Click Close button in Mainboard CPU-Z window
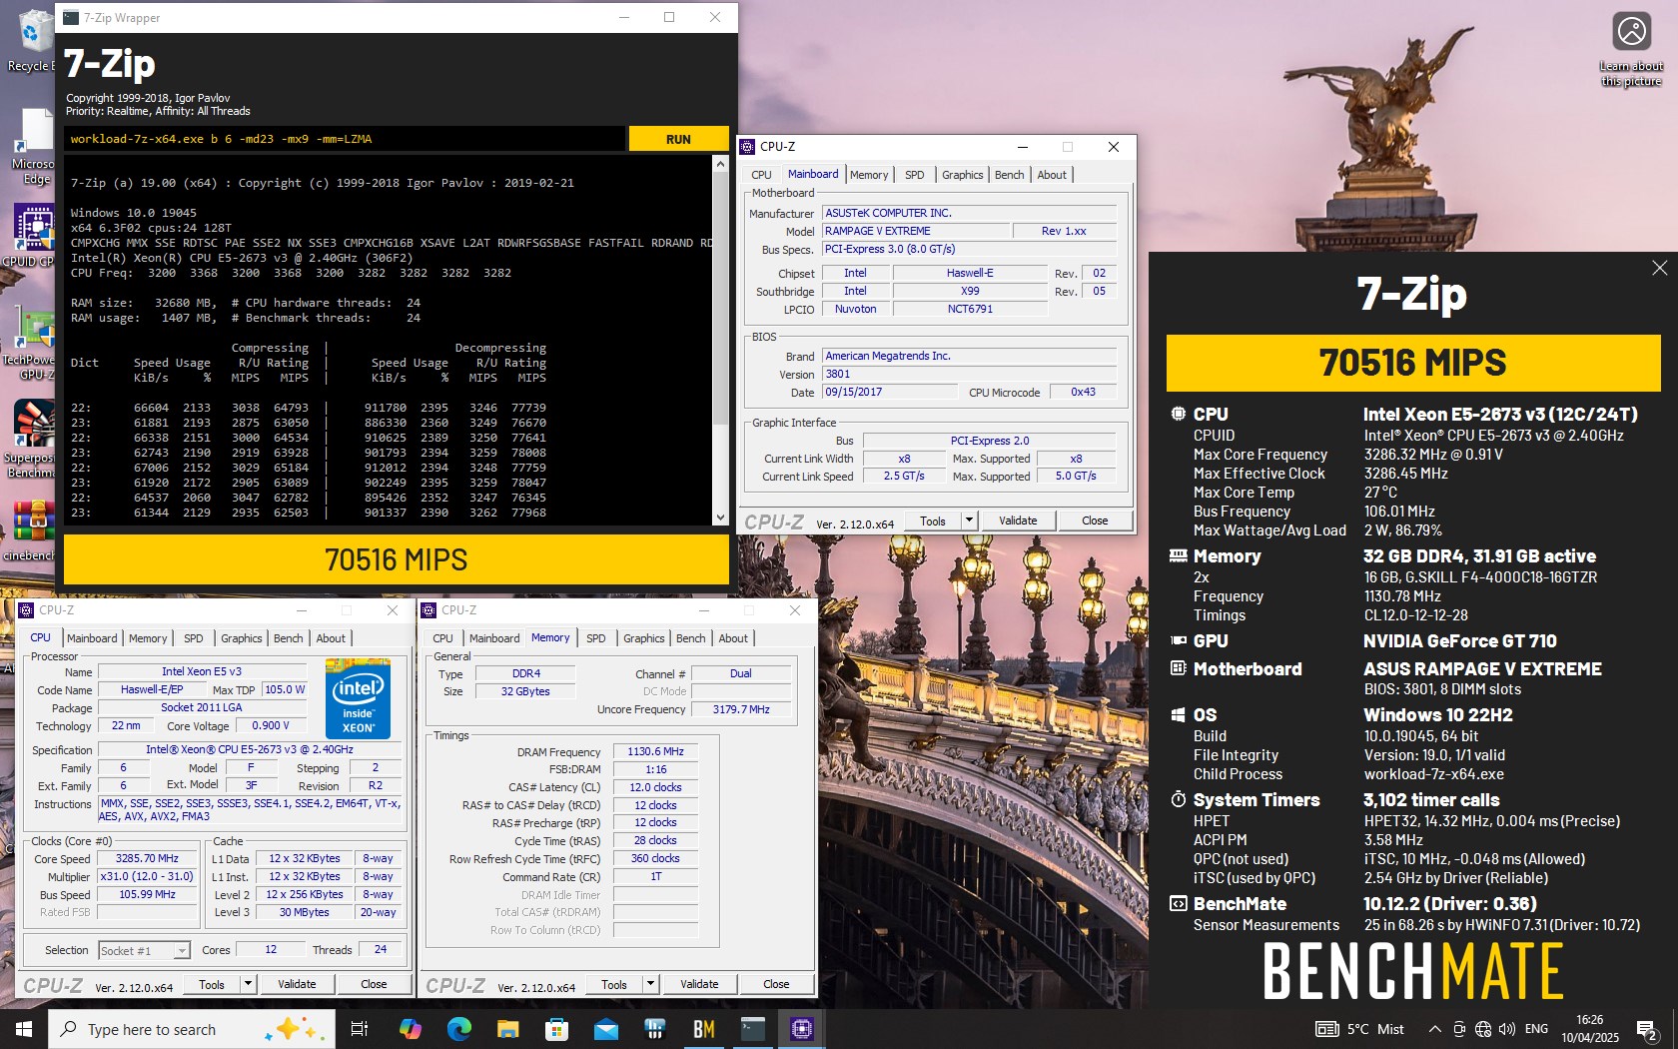1678x1049 pixels. tap(1095, 521)
